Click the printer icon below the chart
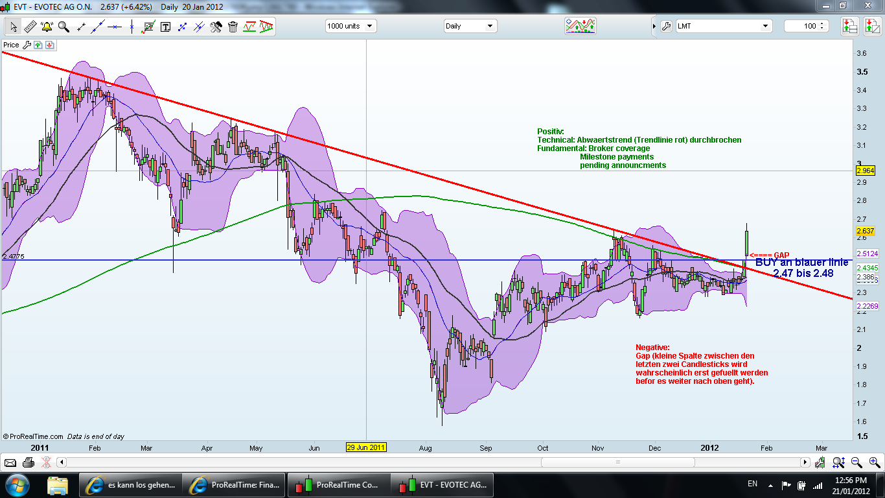Screen dimensions: 885x498 28,462
